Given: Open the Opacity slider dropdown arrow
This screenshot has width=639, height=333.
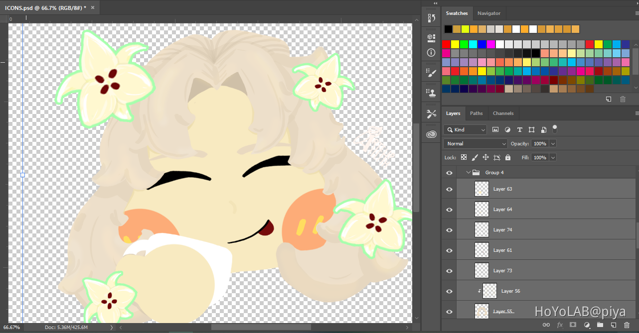Looking at the screenshot, I should coord(552,143).
